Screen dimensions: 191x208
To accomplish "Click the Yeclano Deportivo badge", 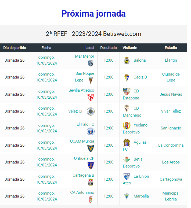I will (x=127, y=125).
